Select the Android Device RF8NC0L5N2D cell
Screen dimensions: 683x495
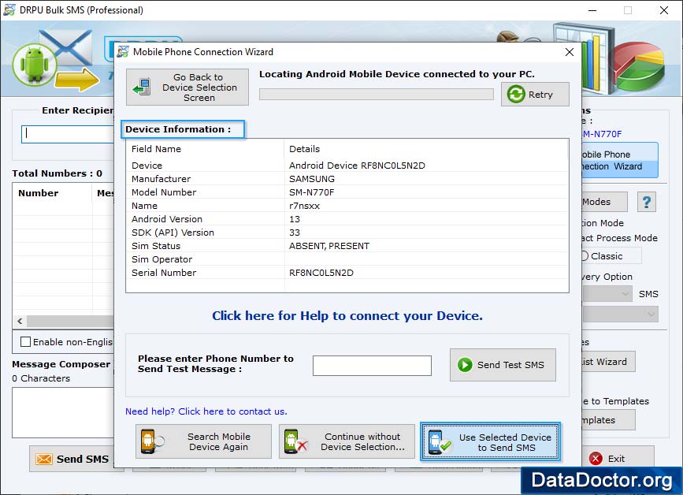357,166
